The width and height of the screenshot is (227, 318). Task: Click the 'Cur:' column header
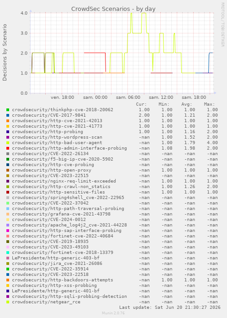pyautogui.click(x=141, y=104)
